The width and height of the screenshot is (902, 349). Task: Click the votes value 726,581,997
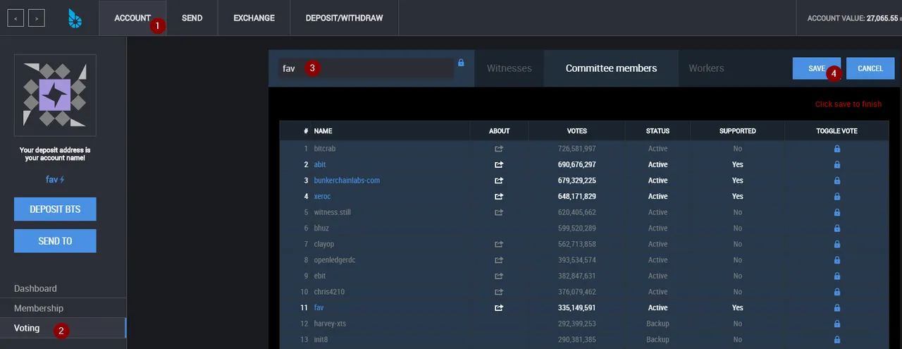coord(576,149)
